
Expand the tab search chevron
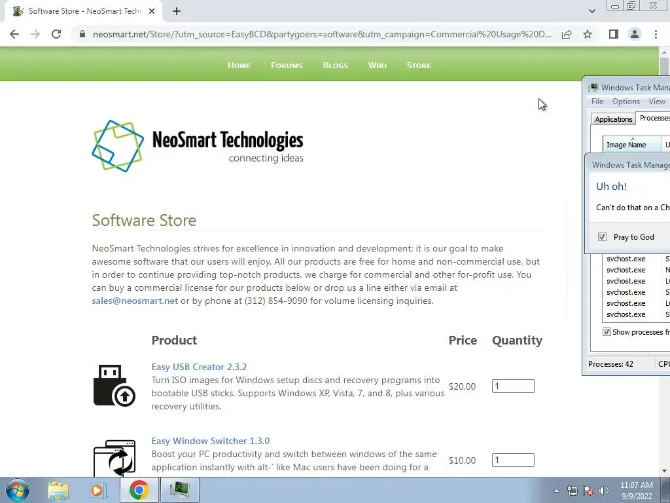point(591,11)
